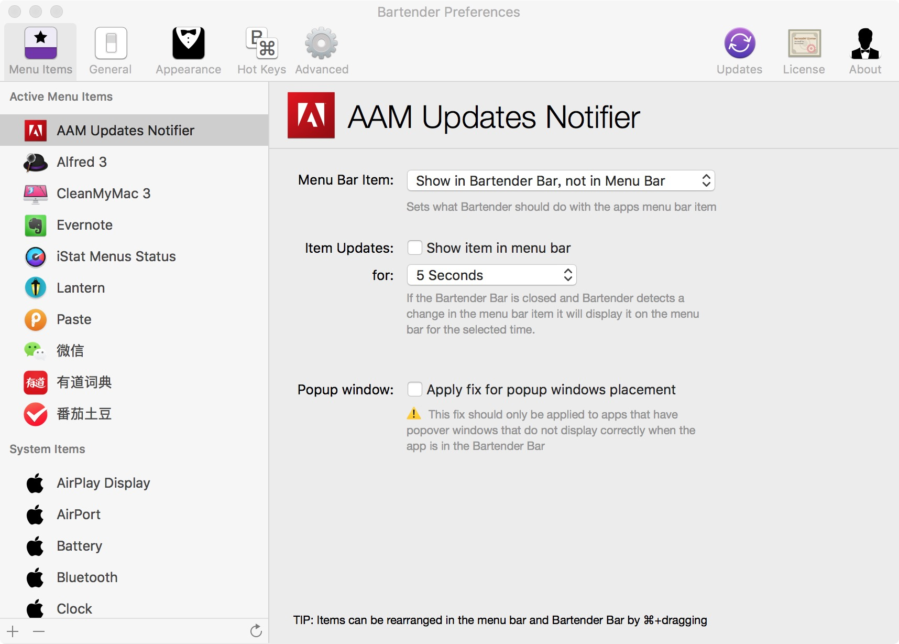
Task: Open the Updates tab
Action: [x=739, y=51]
